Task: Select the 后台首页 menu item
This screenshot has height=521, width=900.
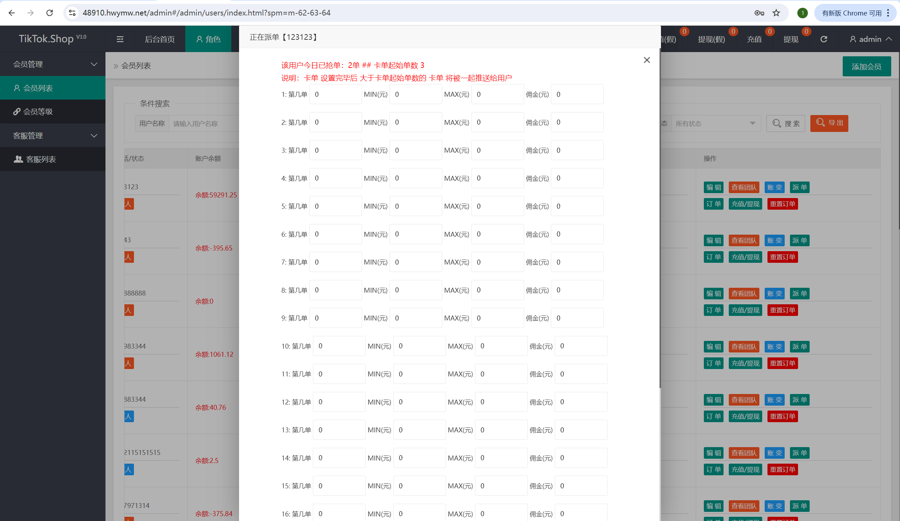Action: tap(159, 39)
